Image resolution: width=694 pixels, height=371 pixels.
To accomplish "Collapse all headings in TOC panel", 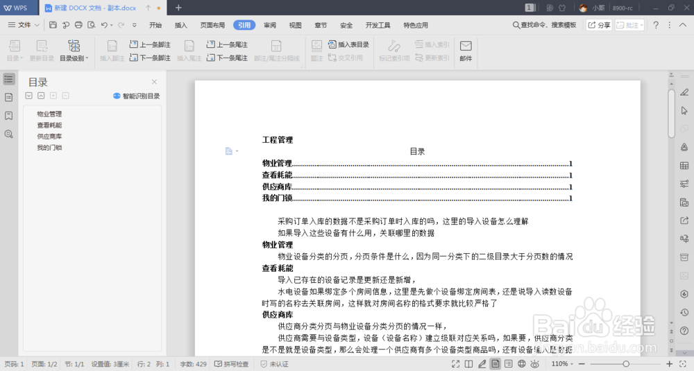I will 41,96.
